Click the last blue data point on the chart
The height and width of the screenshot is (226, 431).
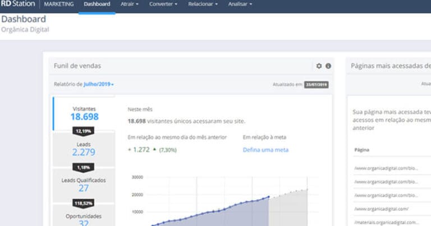(268, 197)
